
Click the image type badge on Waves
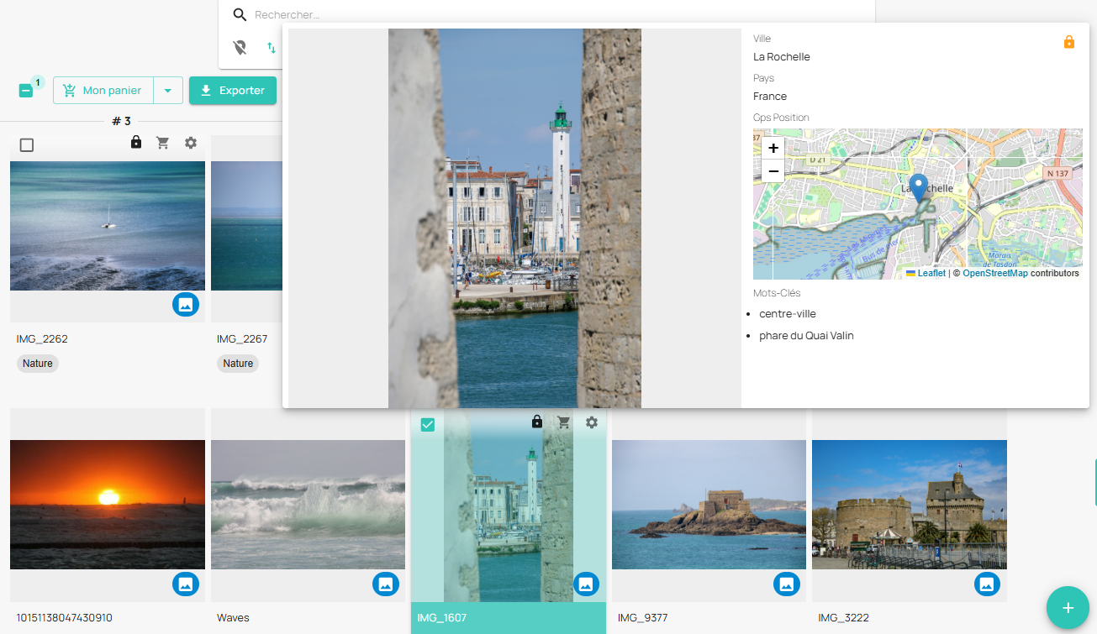[x=386, y=584]
